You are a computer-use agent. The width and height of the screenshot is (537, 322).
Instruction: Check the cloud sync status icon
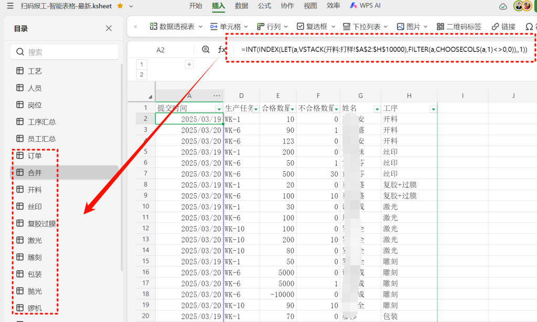point(503,6)
